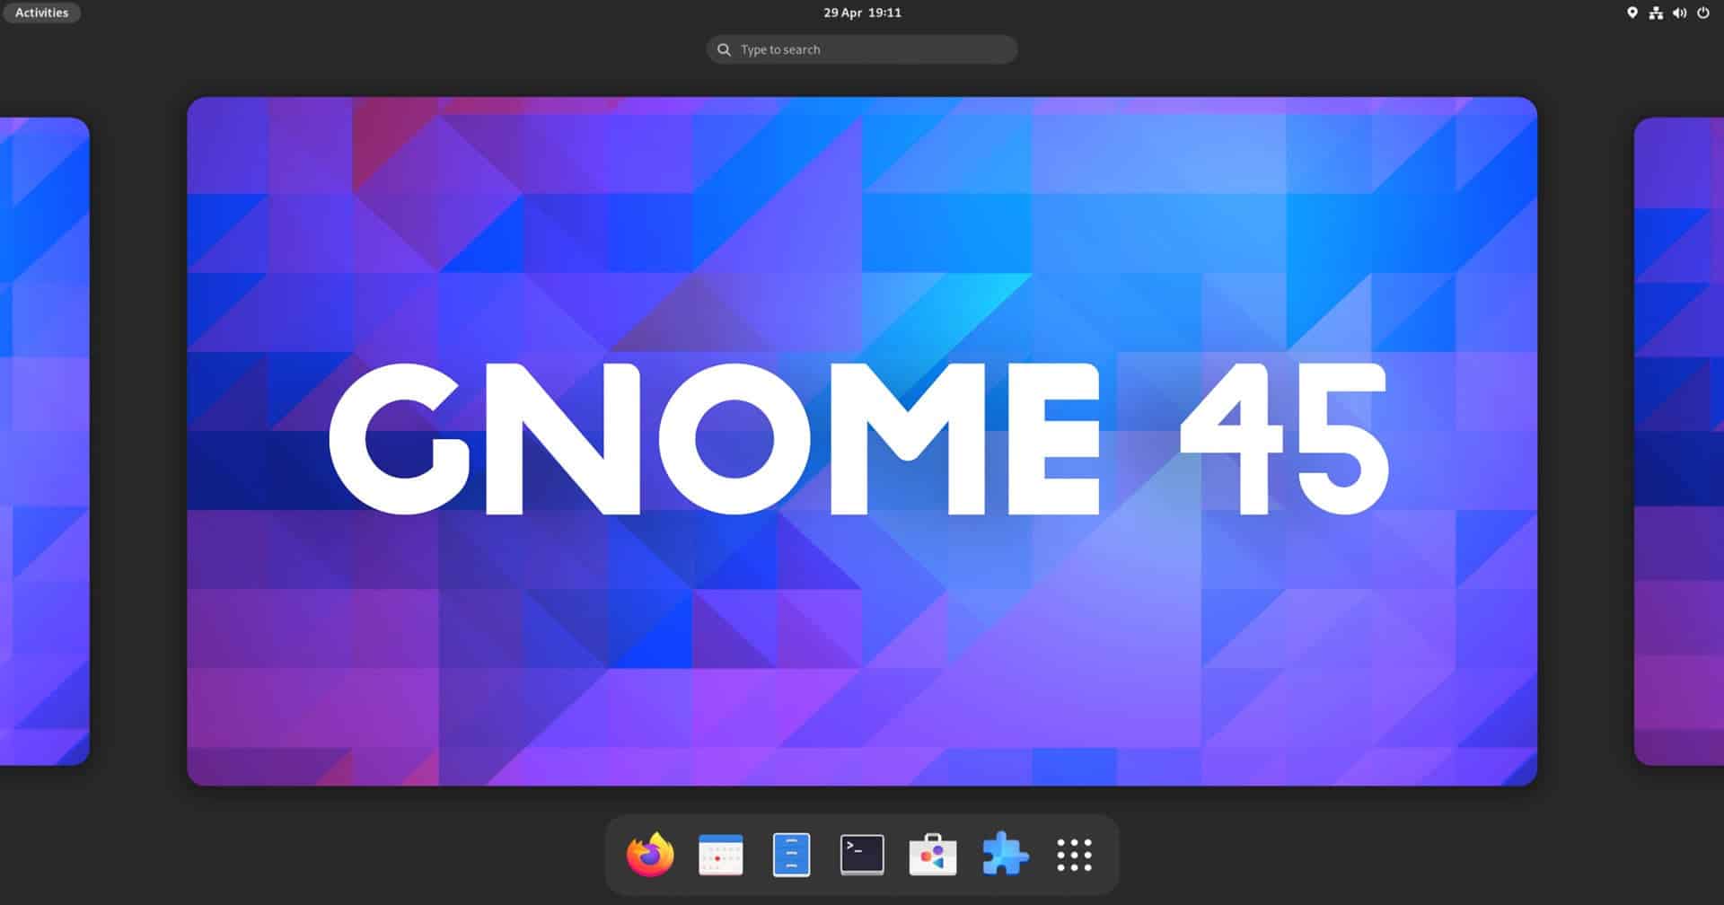
Task: Focus the Type to search field
Action: [862, 49]
